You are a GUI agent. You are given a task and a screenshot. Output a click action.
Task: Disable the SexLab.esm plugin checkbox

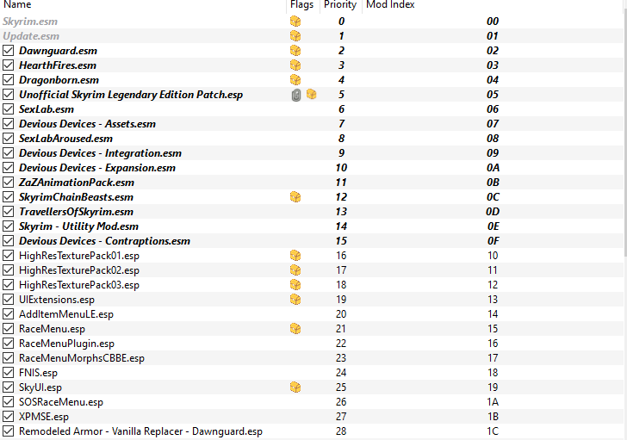pyautogui.click(x=8, y=109)
